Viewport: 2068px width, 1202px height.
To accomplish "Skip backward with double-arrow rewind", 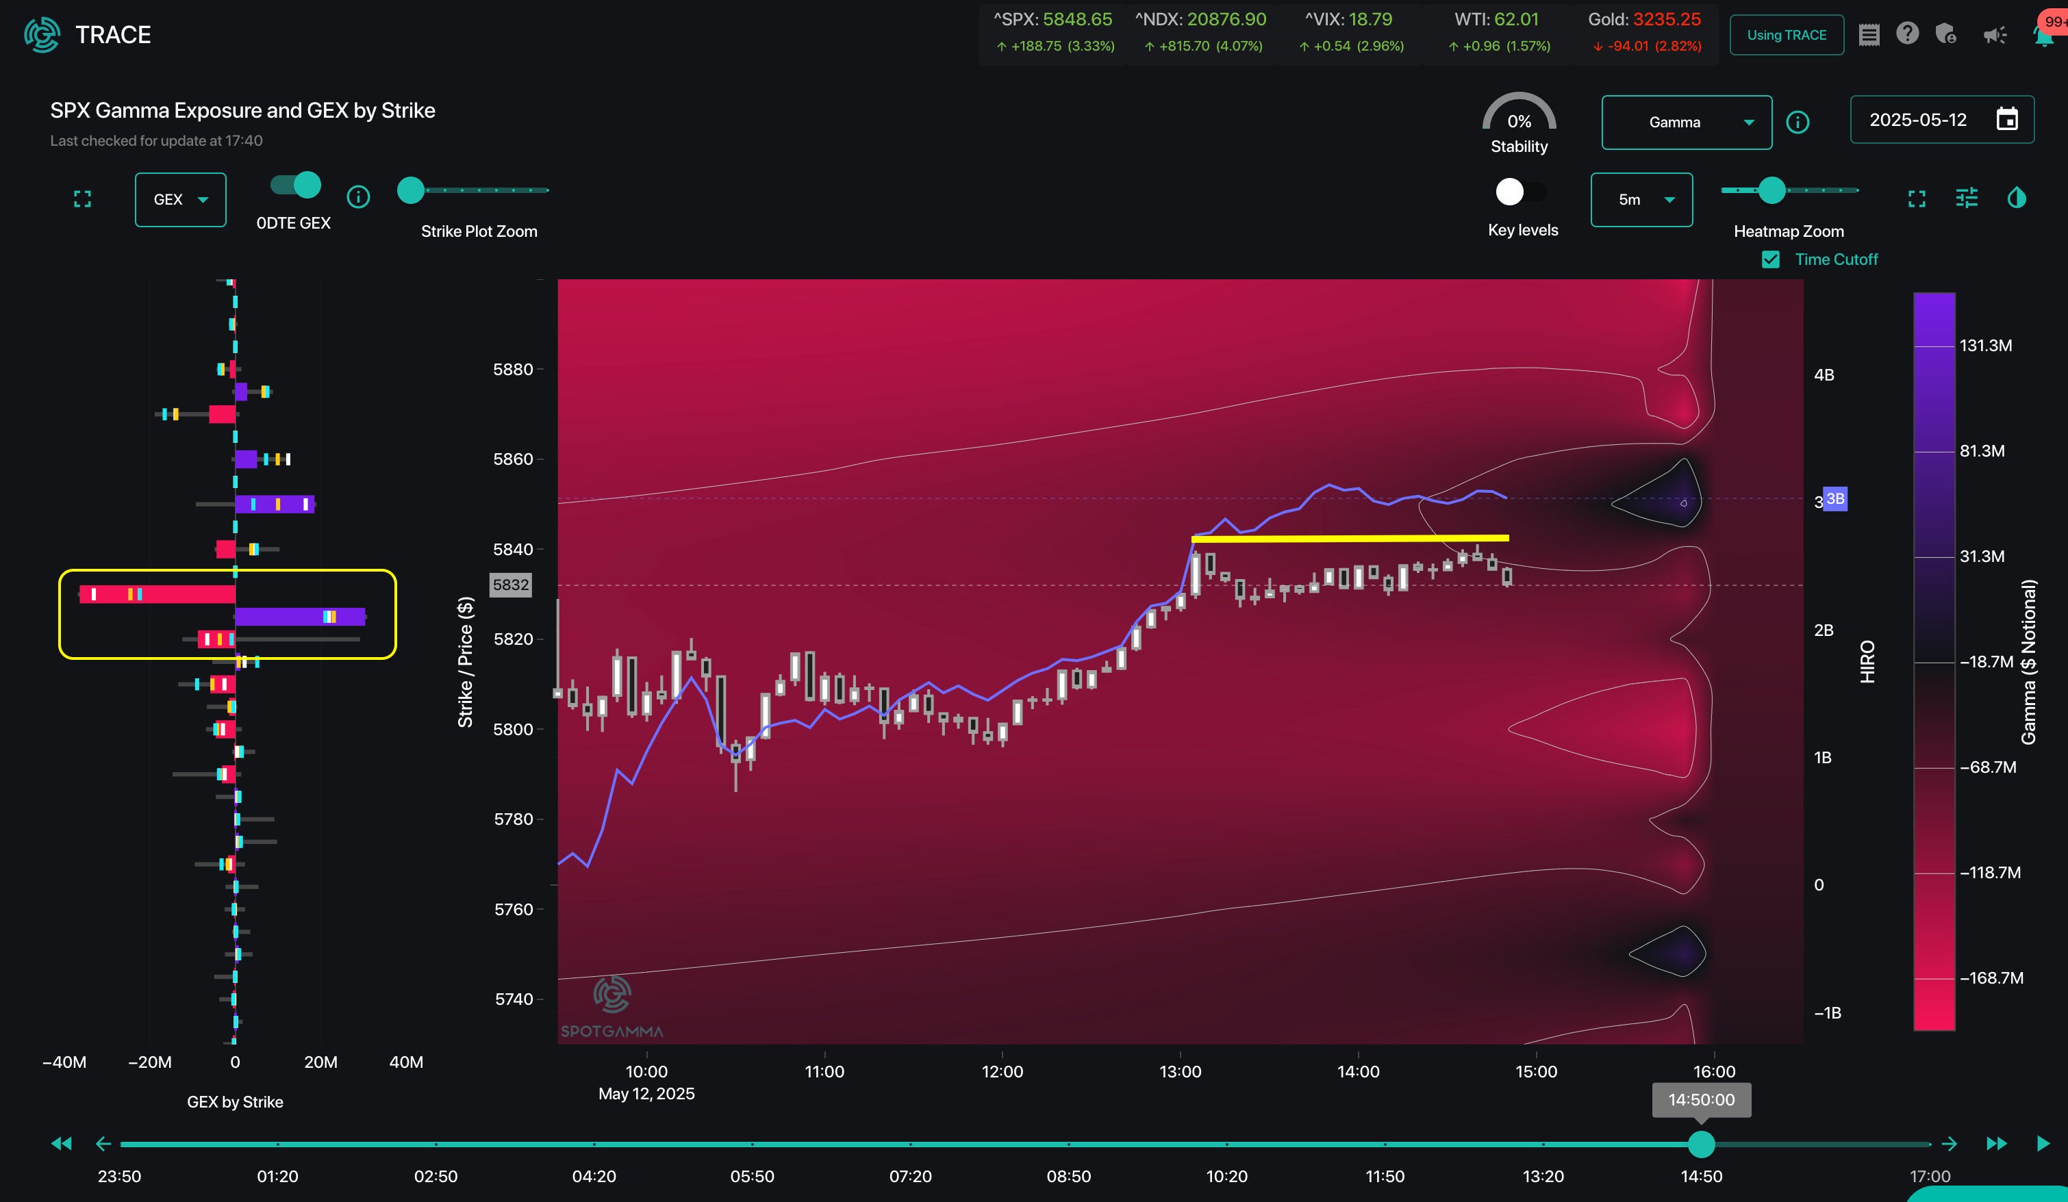I will tap(62, 1143).
